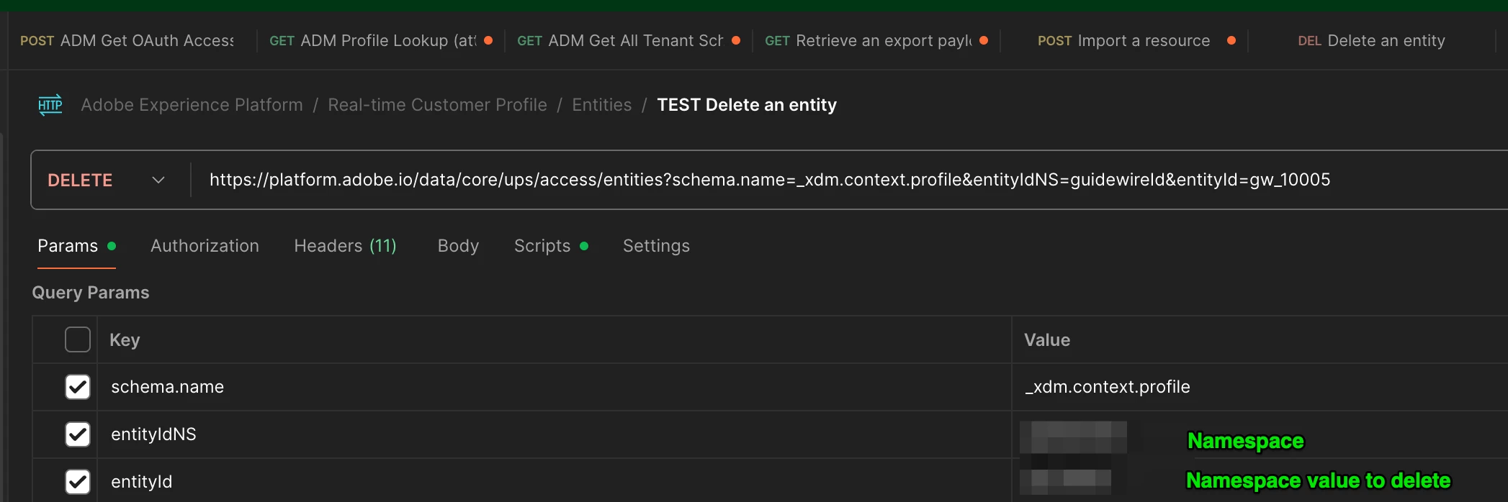Switch to Delete an entity tab

tap(1371, 41)
